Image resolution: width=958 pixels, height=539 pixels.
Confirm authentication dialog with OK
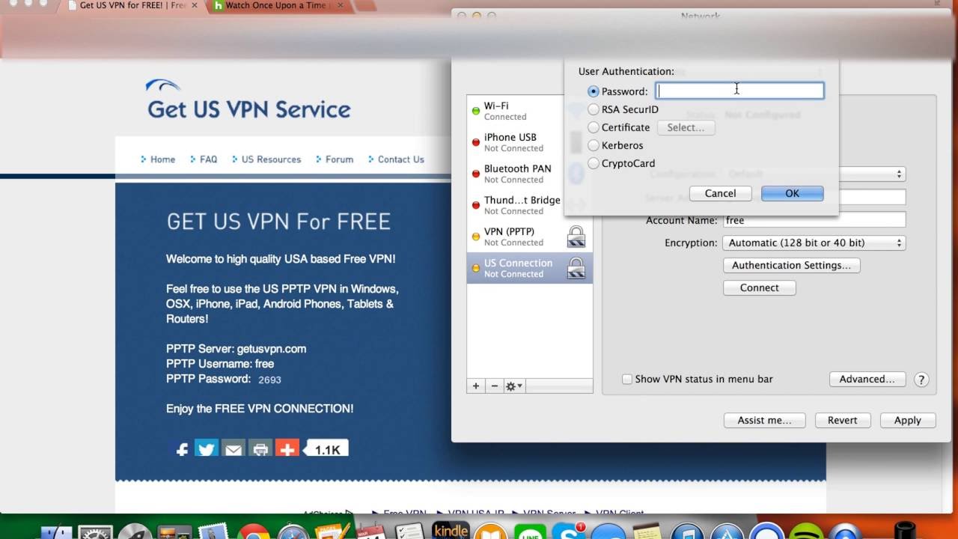[792, 193]
